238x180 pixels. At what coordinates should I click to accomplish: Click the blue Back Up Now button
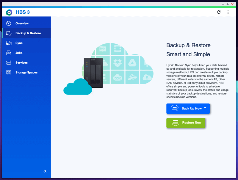point(188,109)
